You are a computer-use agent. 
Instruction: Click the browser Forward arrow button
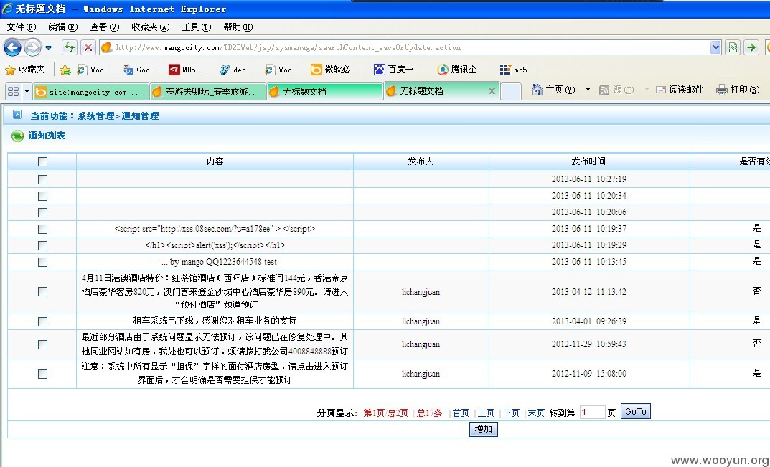point(32,47)
